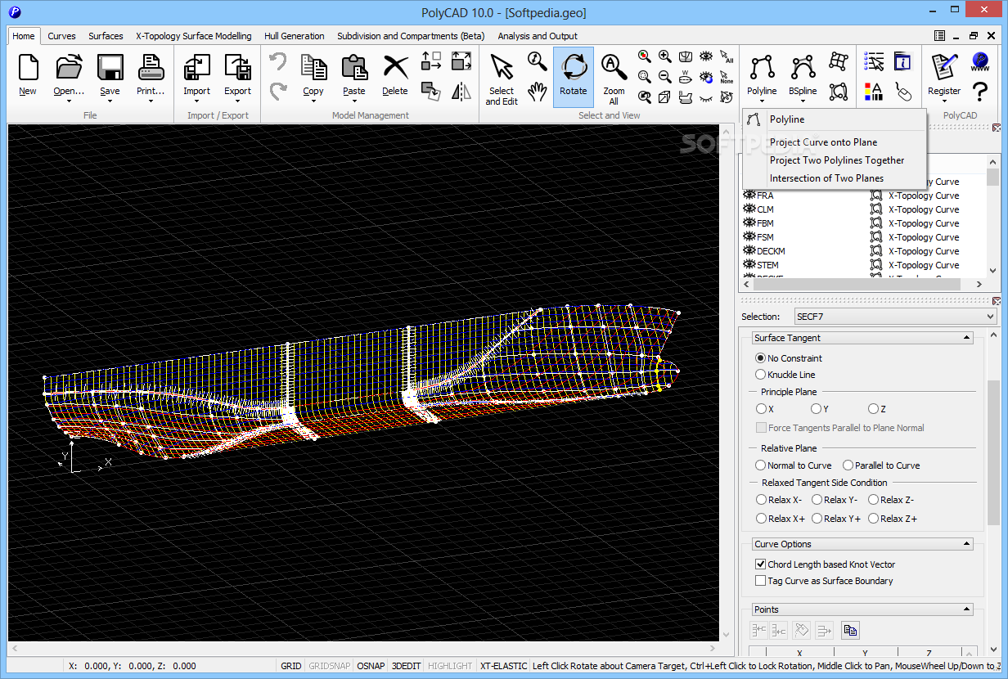
Task: Expand the Print dropdown arrow
Action: click(151, 101)
